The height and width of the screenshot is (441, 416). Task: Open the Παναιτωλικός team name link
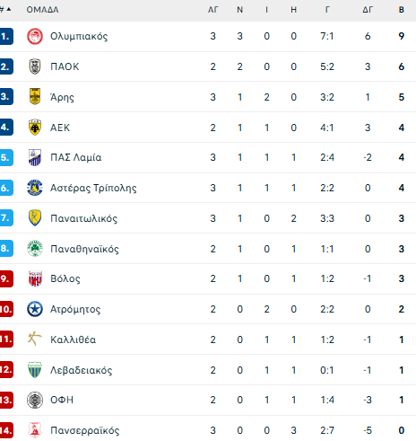click(83, 218)
